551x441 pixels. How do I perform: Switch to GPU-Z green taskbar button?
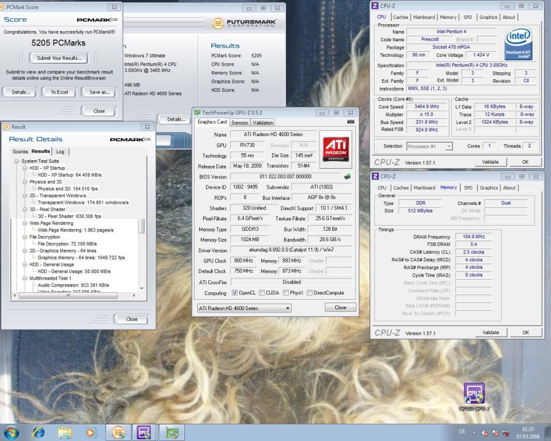pos(172,432)
